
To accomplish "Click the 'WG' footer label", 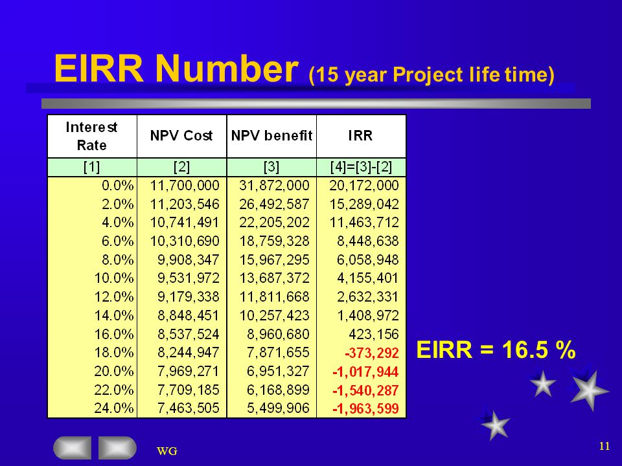I will [x=167, y=451].
